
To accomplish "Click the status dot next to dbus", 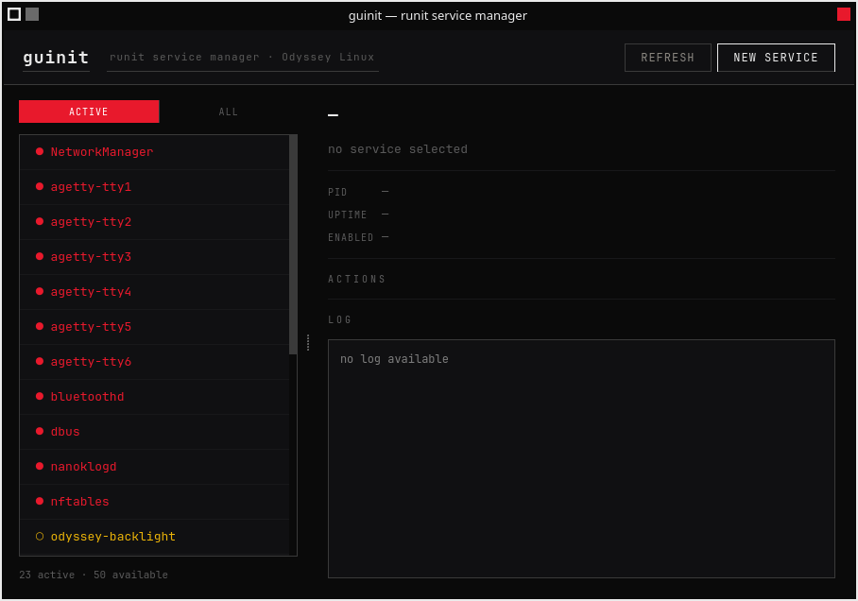I will click(40, 431).
